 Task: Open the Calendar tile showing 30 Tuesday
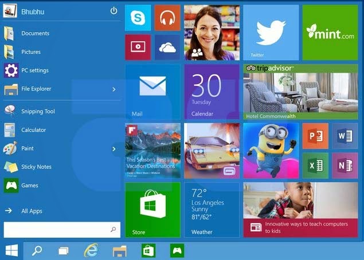(212, 92)
